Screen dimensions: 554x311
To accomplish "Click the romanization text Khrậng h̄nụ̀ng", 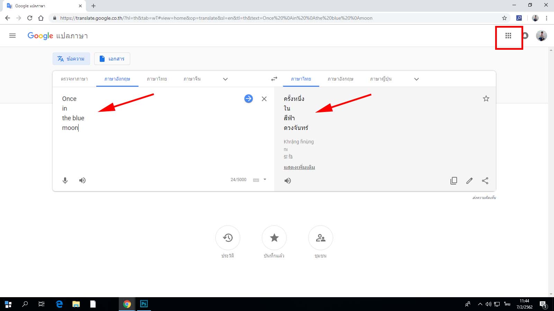I will coord(299,142).
